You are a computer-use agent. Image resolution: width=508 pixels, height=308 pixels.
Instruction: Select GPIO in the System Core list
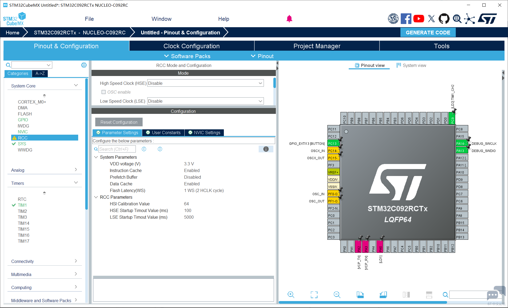(x=23, y=120)
